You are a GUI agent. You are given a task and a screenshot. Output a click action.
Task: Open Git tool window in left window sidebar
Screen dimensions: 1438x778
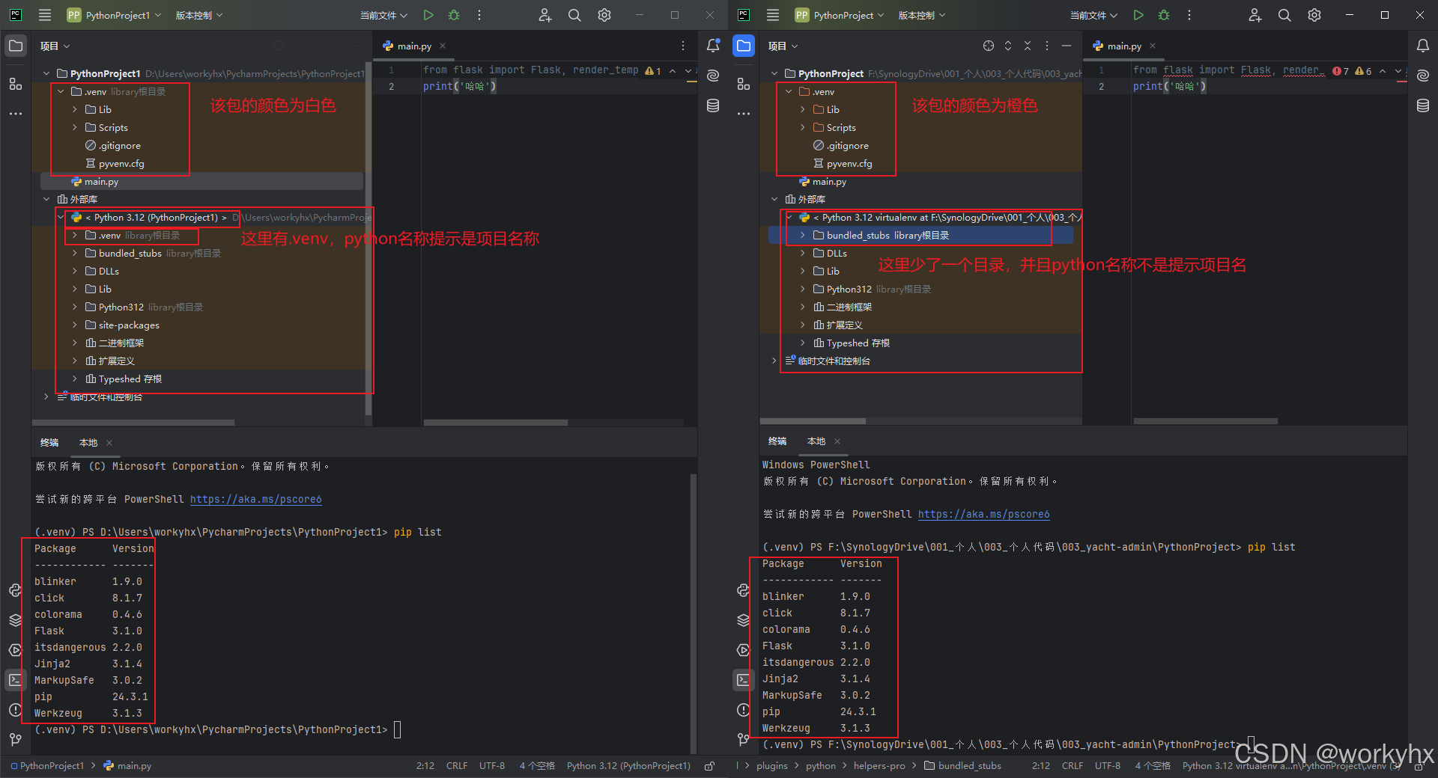(x=15, y=739)
